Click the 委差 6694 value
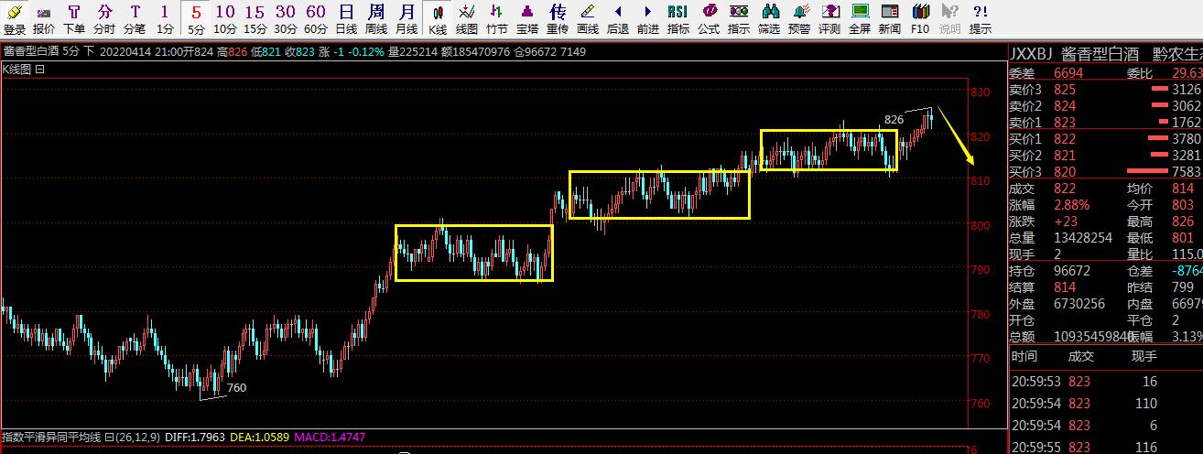 pos(1068,72)
